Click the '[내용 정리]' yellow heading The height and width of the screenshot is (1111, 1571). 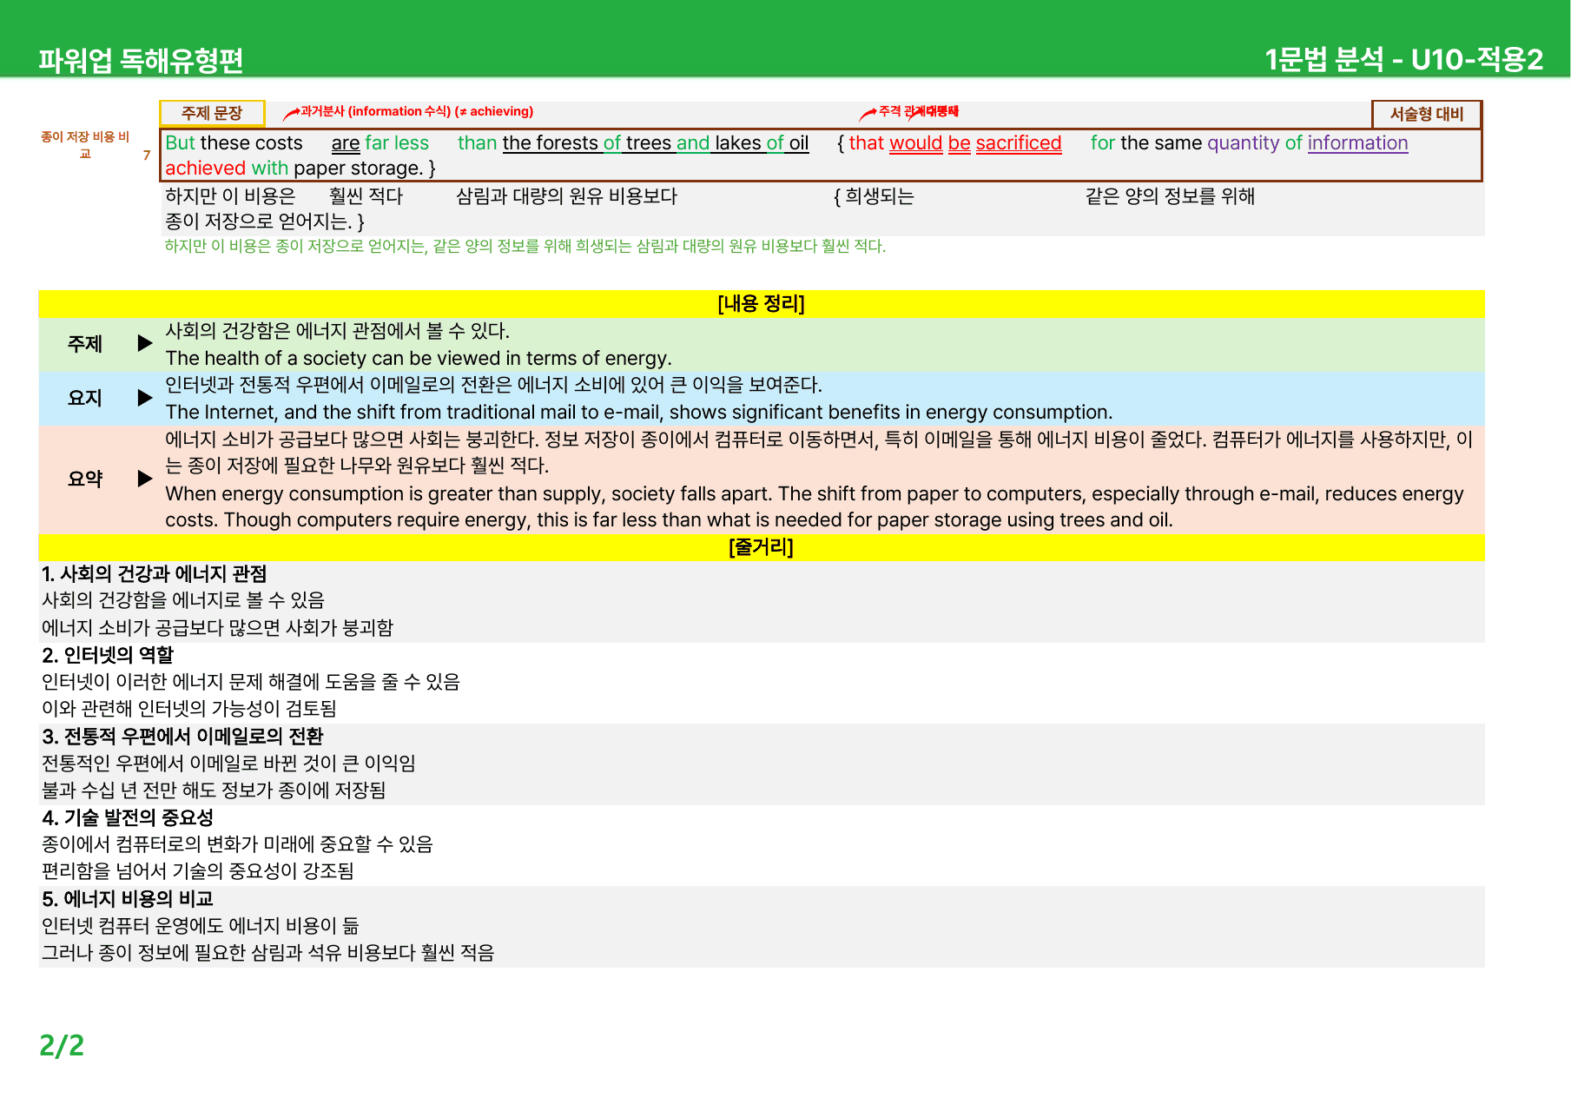pyautogui.click(x=761, y=303)
